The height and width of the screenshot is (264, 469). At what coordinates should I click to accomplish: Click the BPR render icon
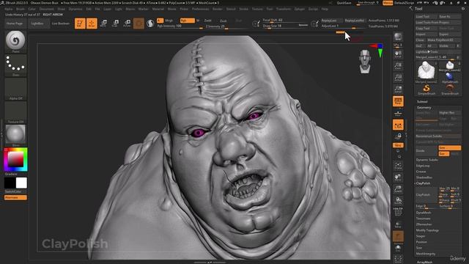[x=398, y=37]
